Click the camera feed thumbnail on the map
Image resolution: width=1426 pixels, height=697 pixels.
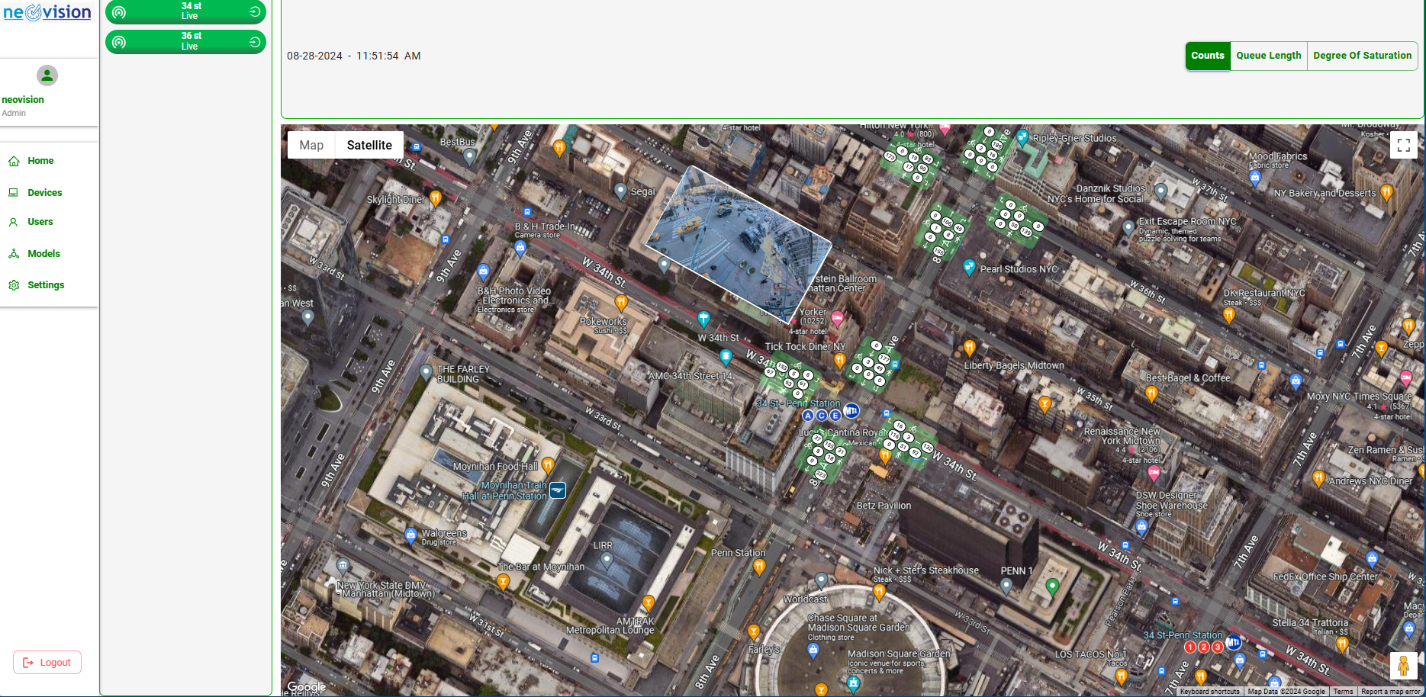pos(738,244)
